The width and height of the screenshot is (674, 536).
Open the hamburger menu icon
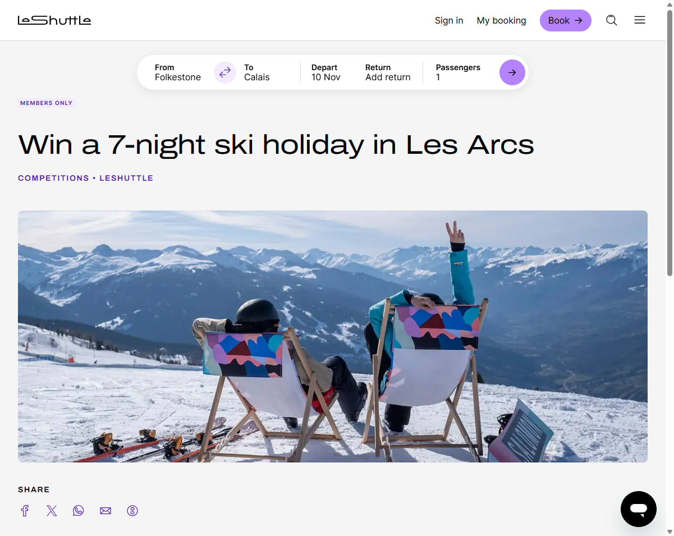(640, 20)
